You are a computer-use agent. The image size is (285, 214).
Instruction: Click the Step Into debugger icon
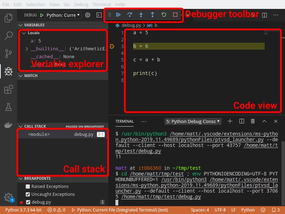pyautogui.click(x=141, y=15)
